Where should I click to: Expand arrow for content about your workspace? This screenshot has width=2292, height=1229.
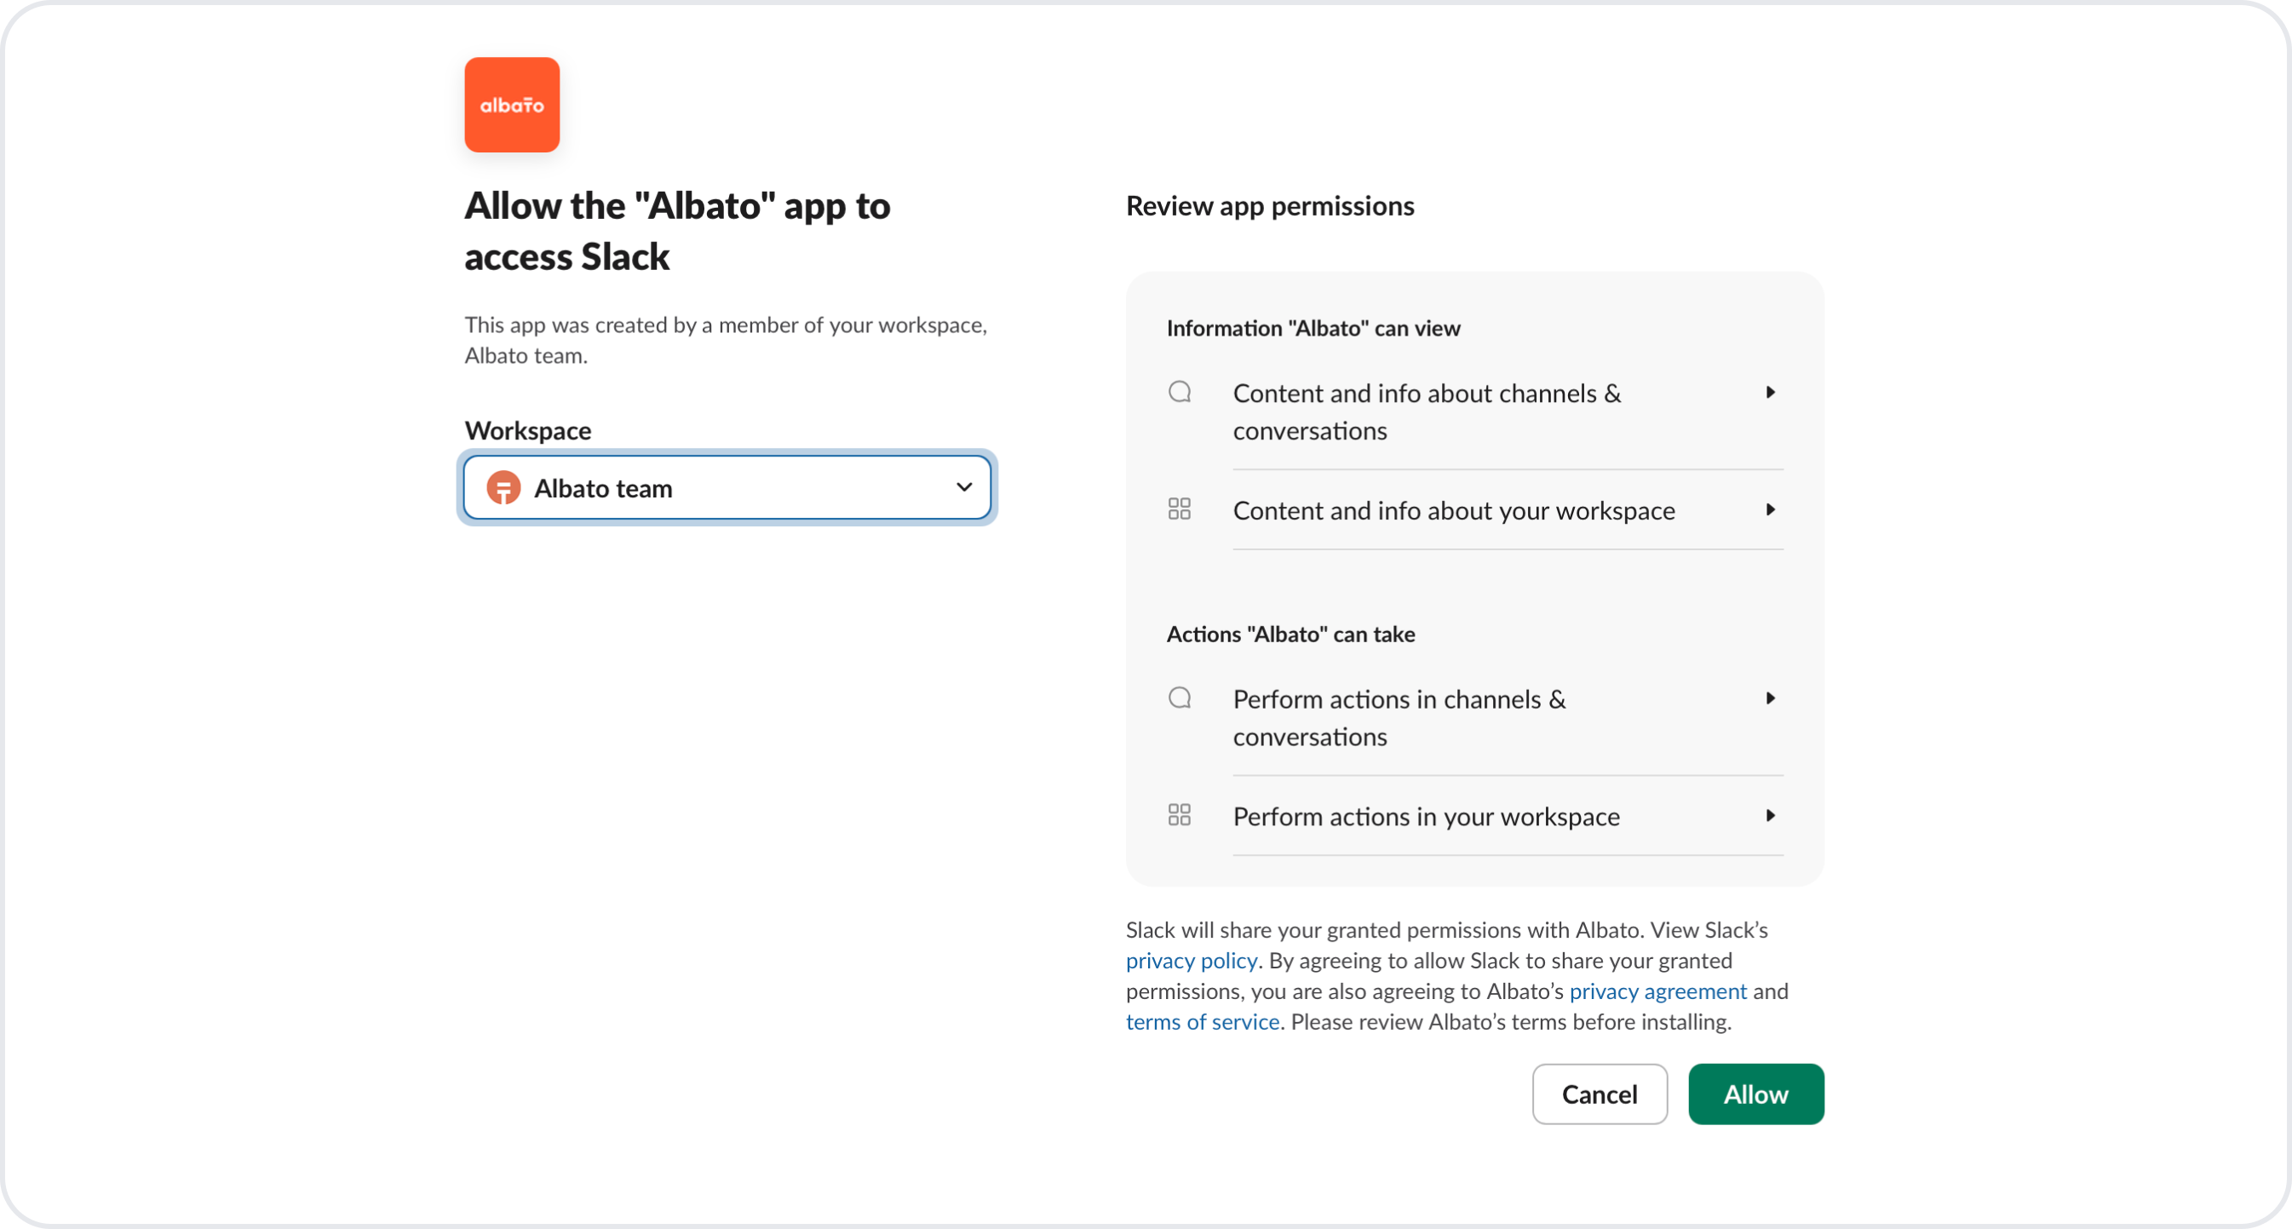point(1771,510)
